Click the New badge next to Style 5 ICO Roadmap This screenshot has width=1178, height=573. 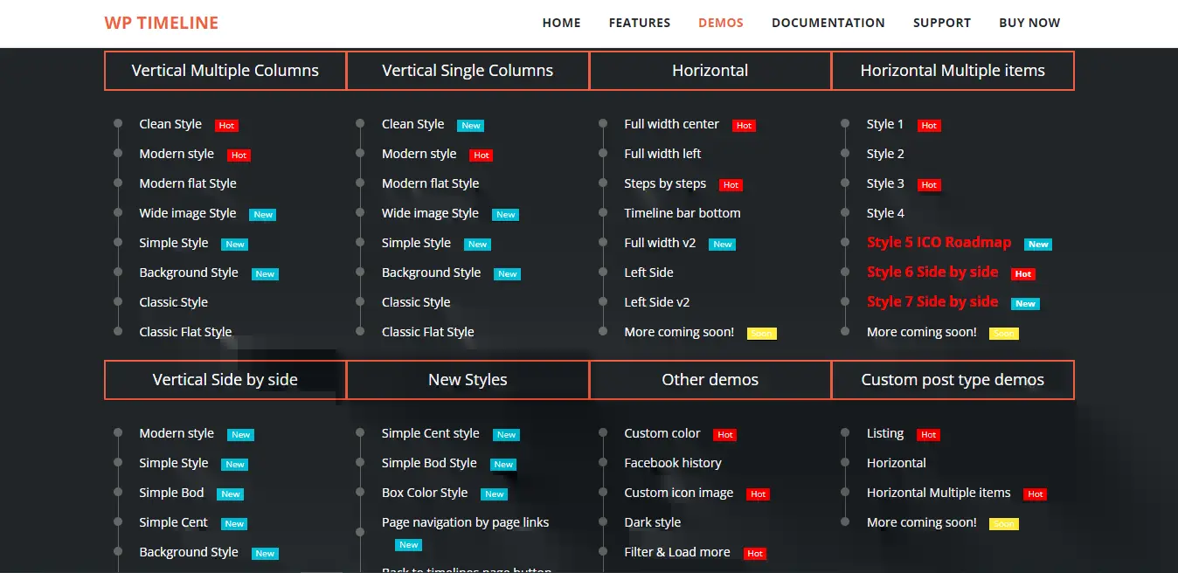pos(1038,245)
